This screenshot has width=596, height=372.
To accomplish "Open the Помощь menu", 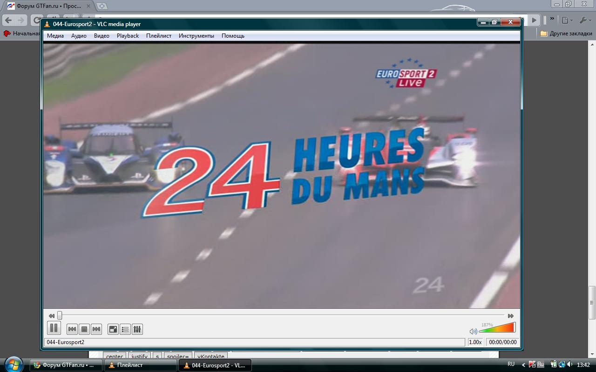I will (x=233, y=36).
